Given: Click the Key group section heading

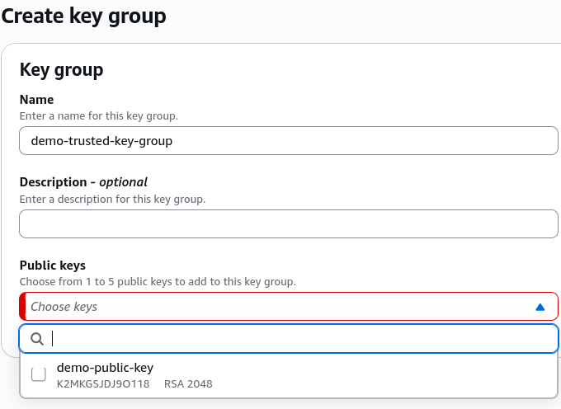Looking at the screenshot, I should click(x=62, y=70).
